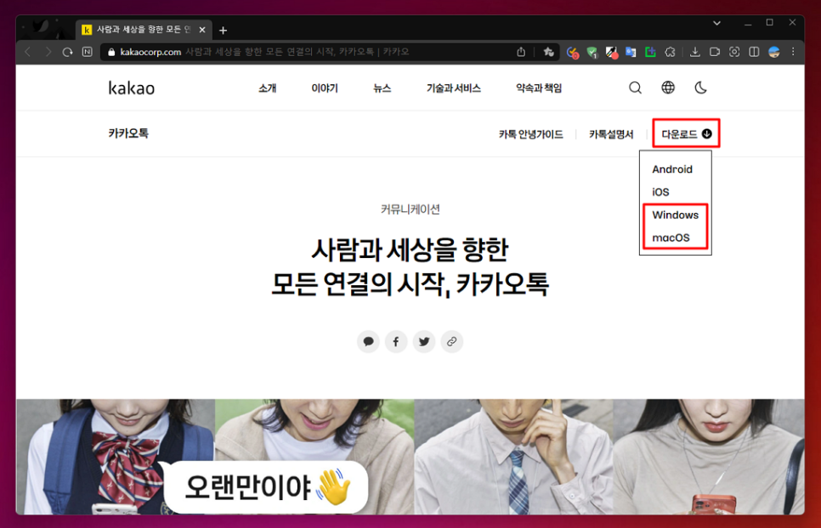This screenshot has width=821, height=528.
Task: Toggle the browser side panel icon
Action: (754, 52)
